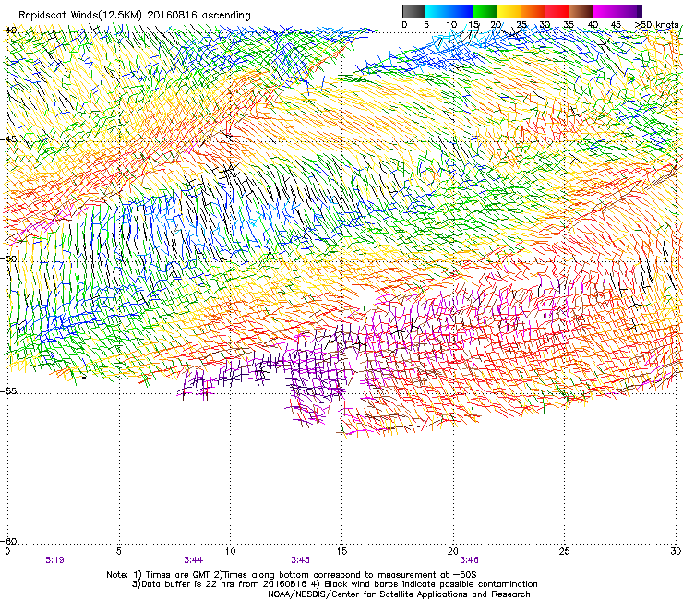Click the '0' longitude axis label

pyautogui.click(x=7, y=552)
